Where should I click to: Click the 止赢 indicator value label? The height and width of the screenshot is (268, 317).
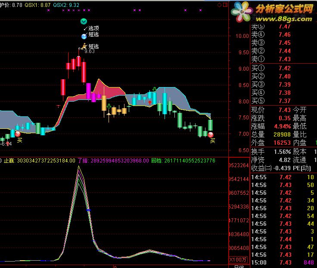click(x=40, y=161)
